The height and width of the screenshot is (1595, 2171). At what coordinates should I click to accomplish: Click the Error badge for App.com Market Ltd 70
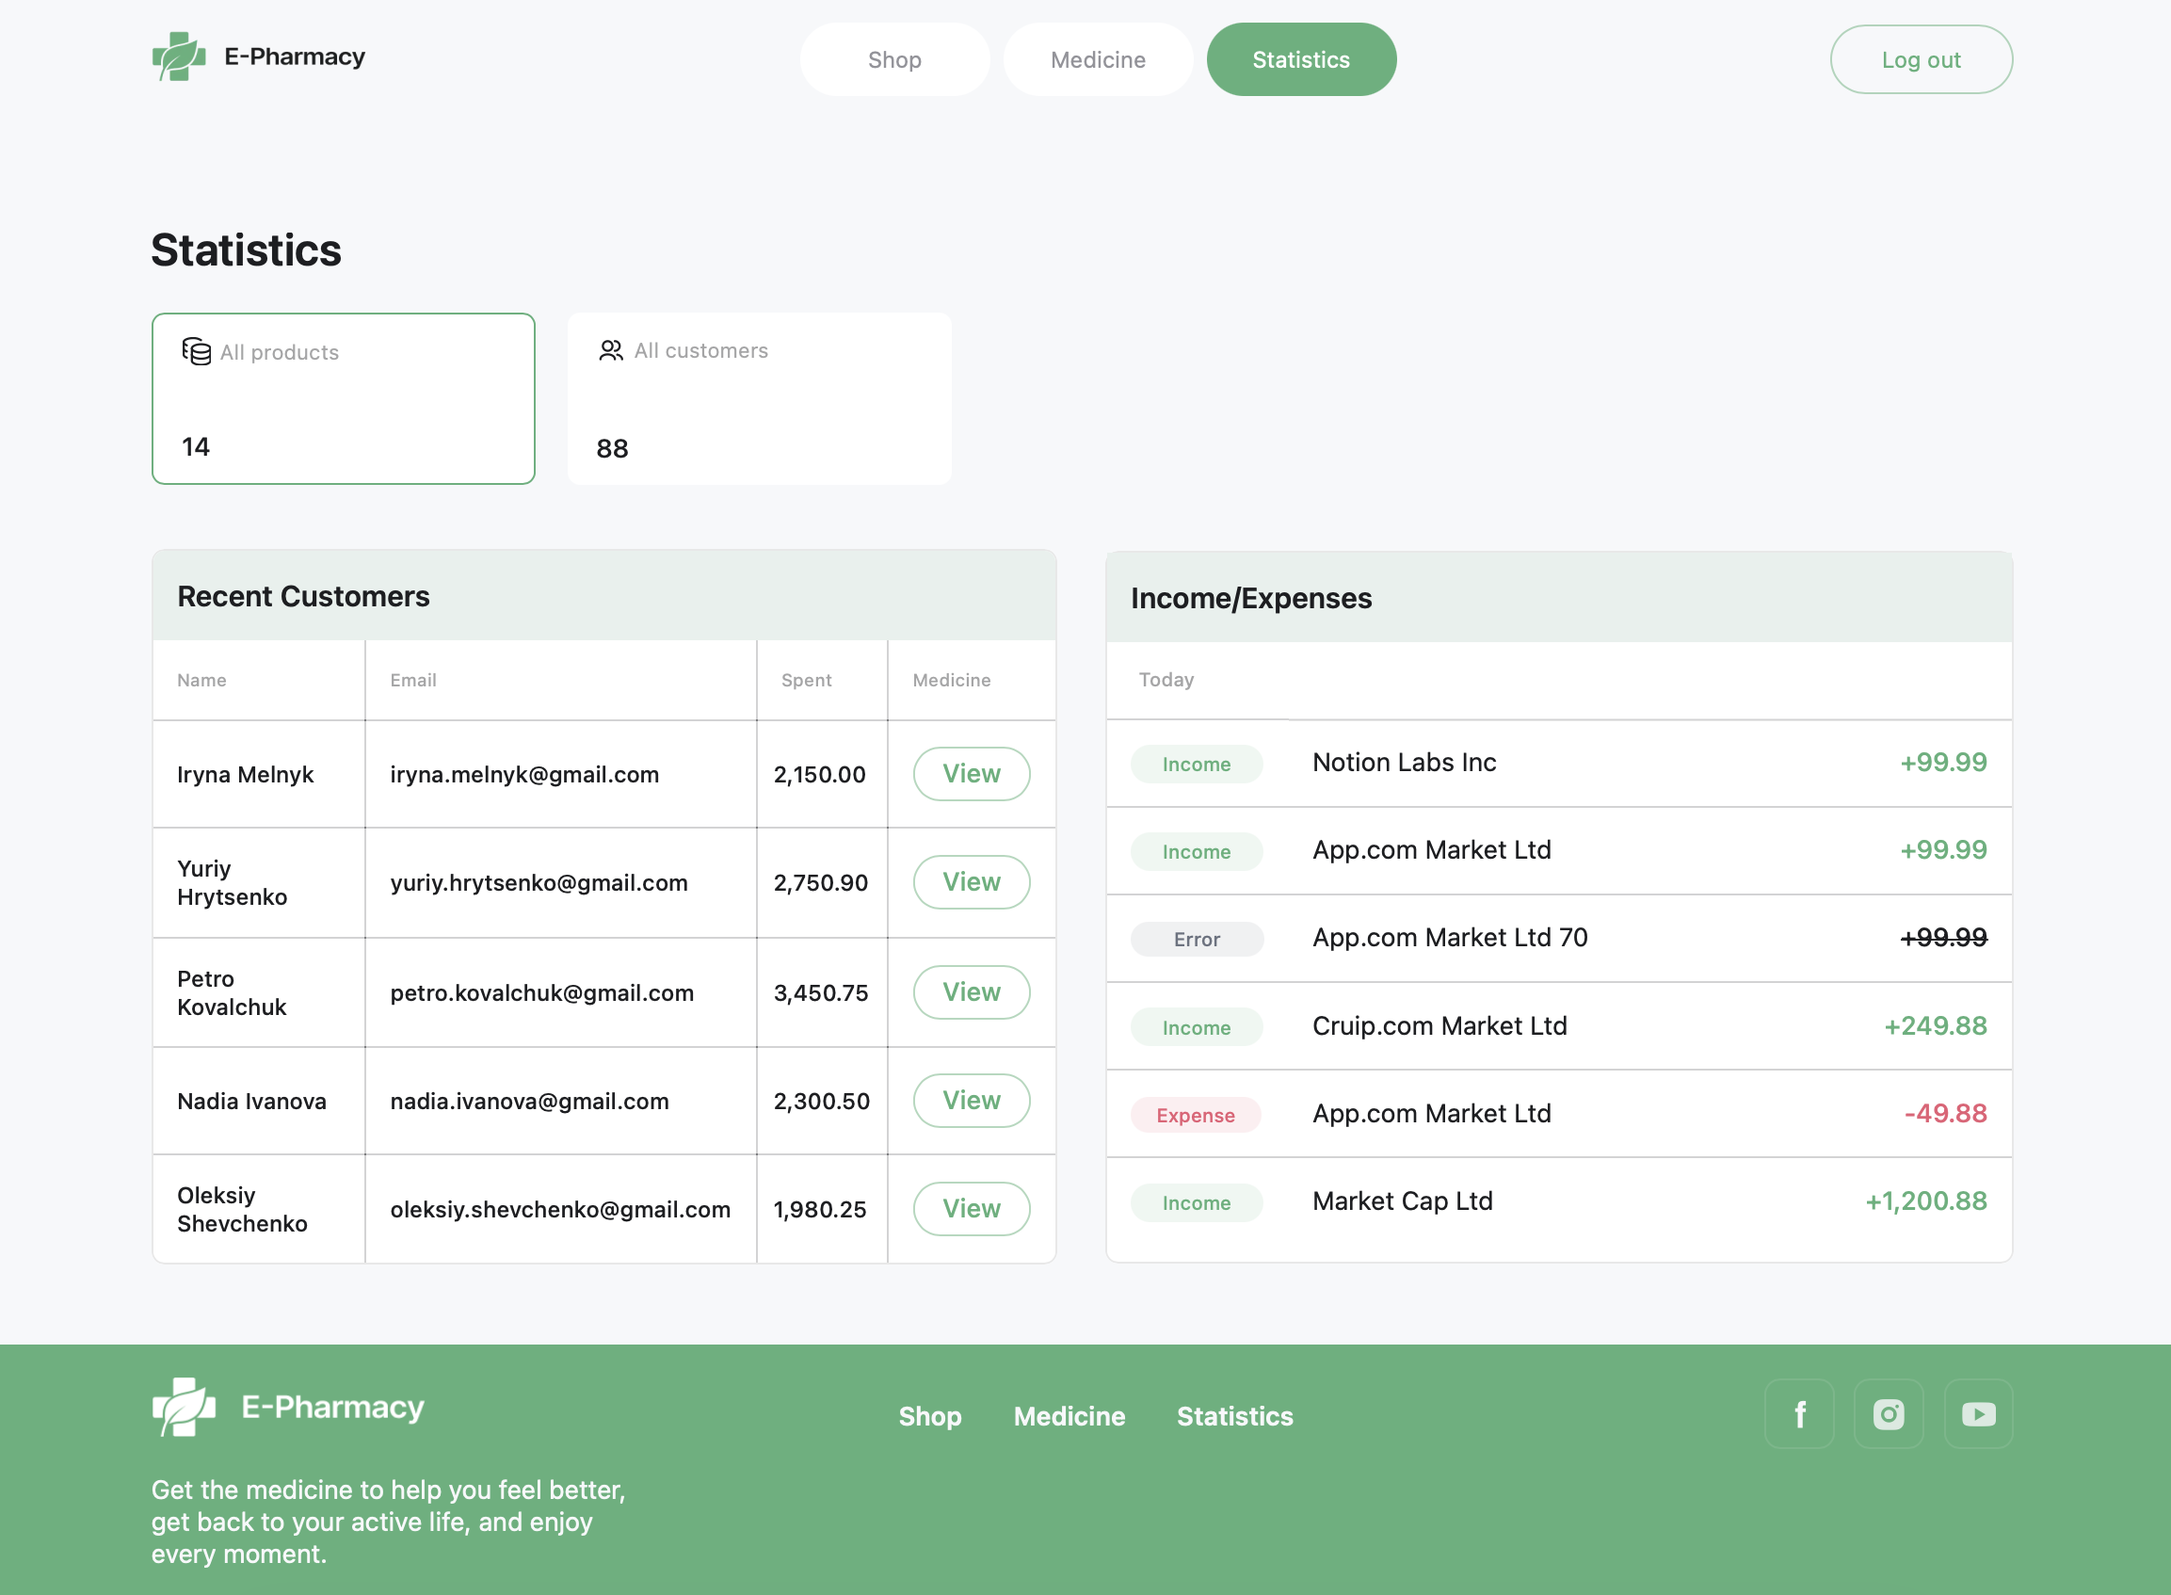(x=1197, y=940)
